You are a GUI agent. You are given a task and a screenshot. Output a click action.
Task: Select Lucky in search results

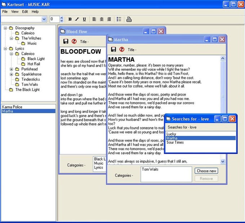(201, 134)
